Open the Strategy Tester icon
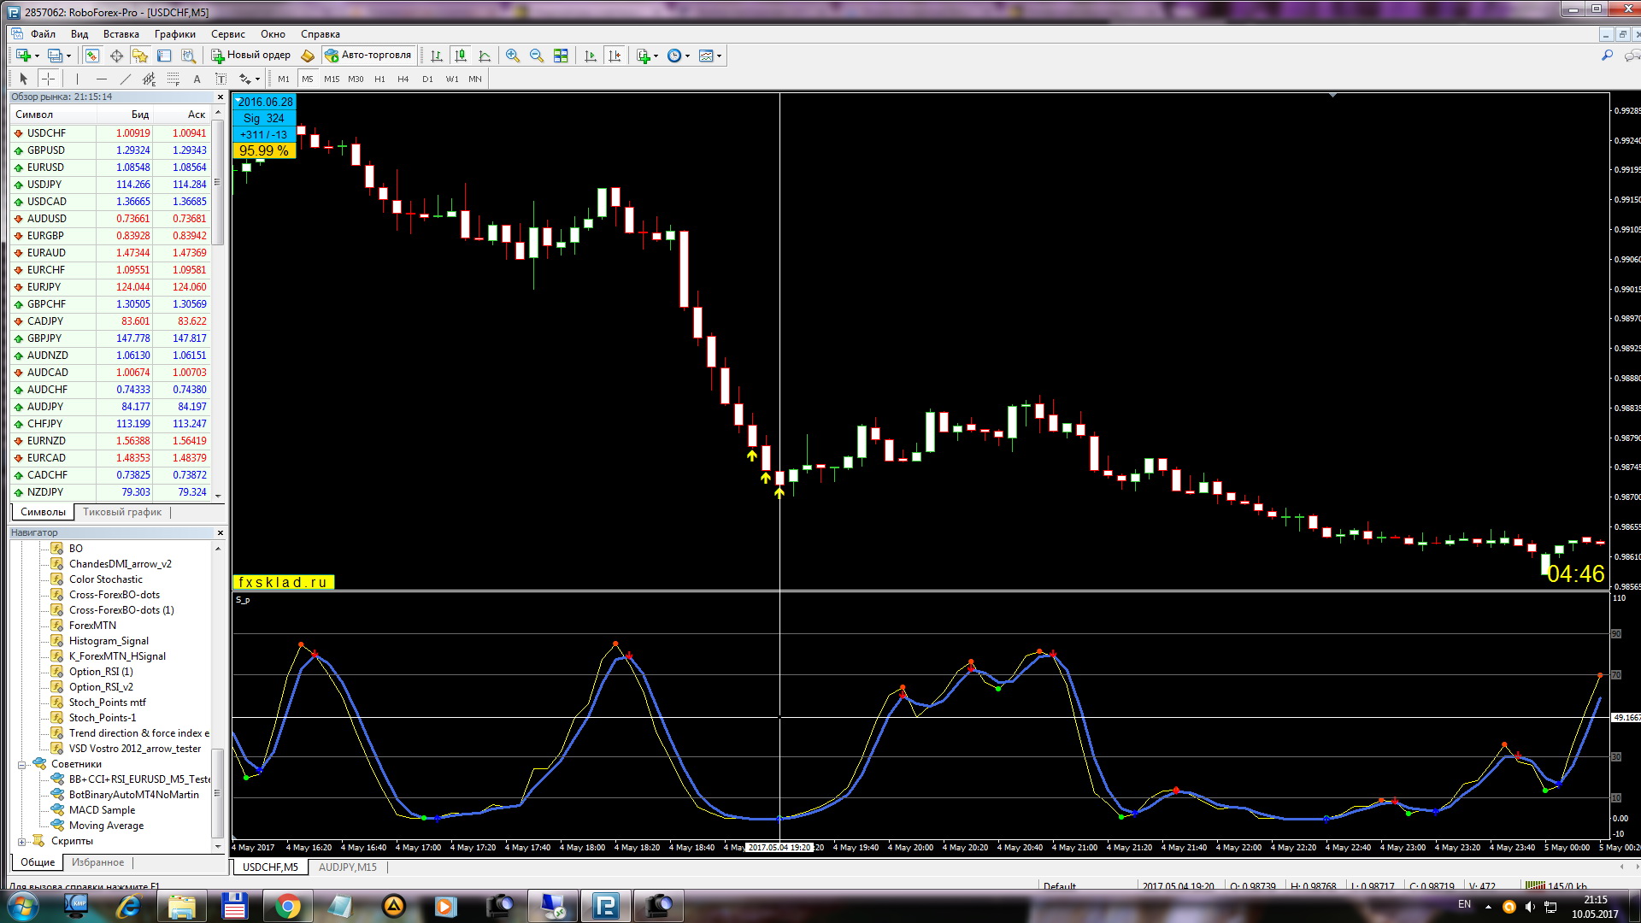This screenshot has height=923, width=1641. pos(188,56)
